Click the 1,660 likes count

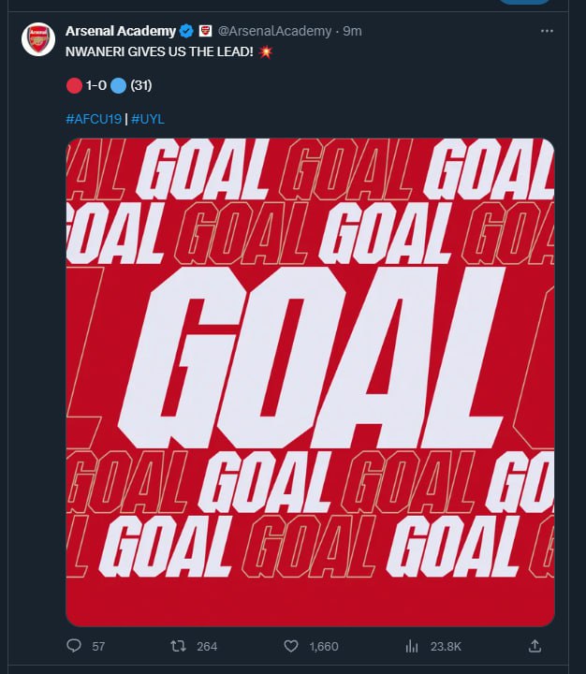324,646
